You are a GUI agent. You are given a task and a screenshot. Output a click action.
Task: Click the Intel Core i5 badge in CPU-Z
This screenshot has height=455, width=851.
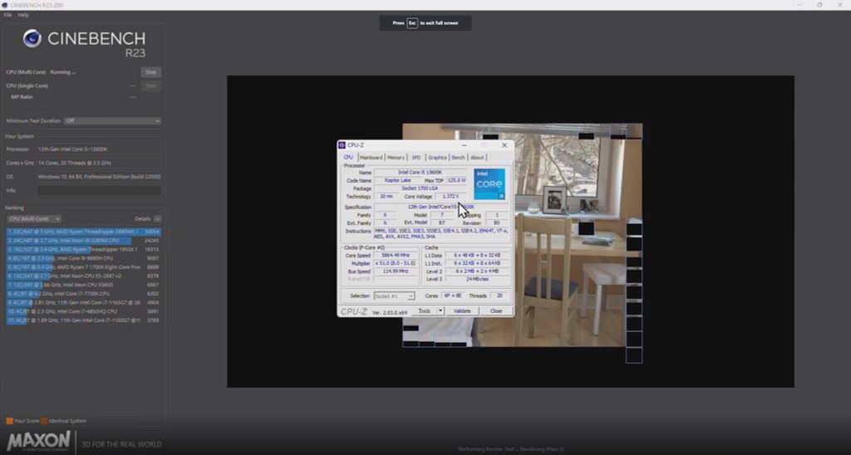point(489,183)
